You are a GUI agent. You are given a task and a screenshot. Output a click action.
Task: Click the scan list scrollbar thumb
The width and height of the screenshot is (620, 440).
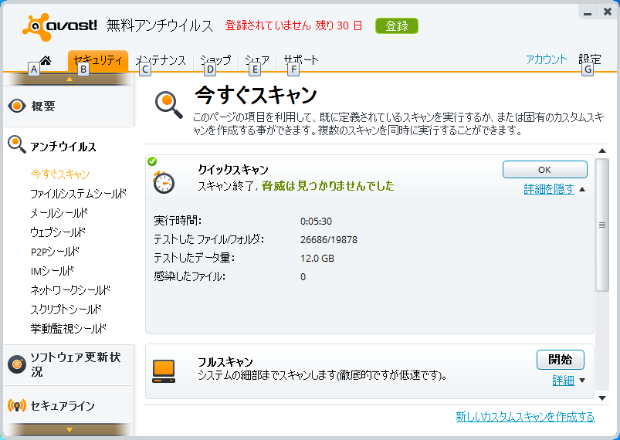(602, 225)
